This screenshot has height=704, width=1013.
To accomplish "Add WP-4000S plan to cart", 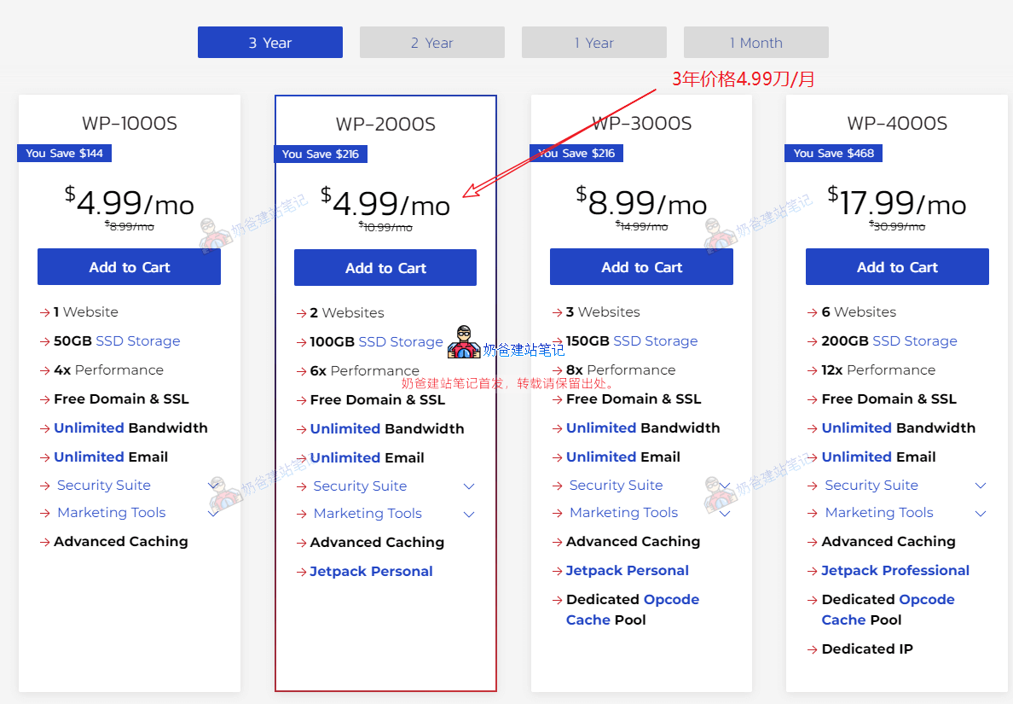I will [897, 267].
